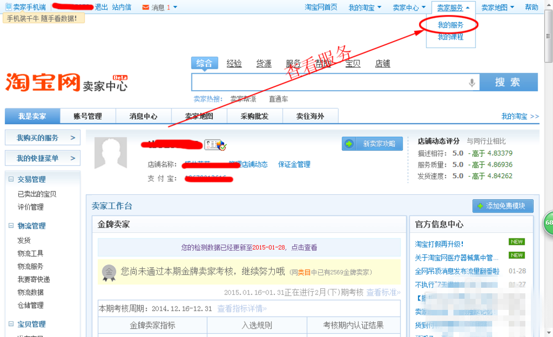Open messages via the 消息 envelope icon

click(147, 7)
